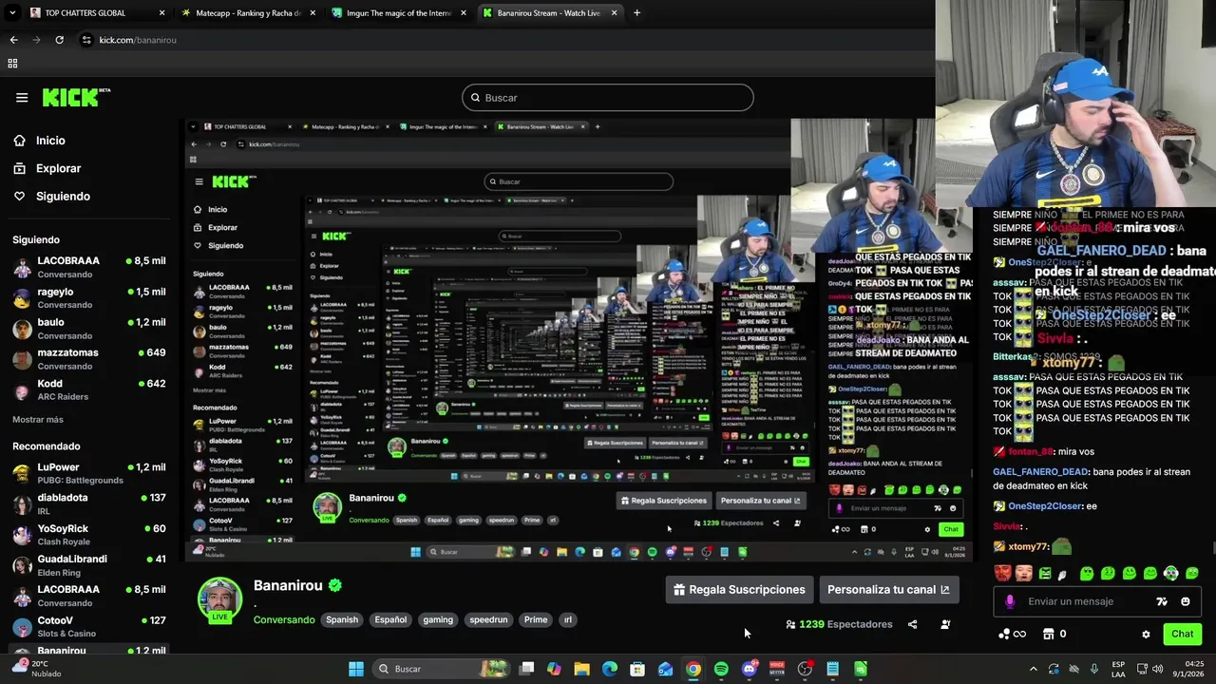Click the channel points icon below chat
The height and width of the screenshot is (684, 1216).
pos(1005,634)
